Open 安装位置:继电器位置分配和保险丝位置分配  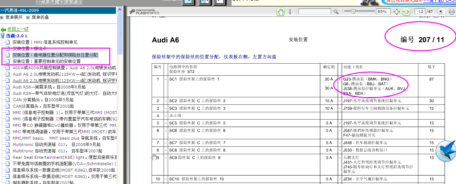55,55
